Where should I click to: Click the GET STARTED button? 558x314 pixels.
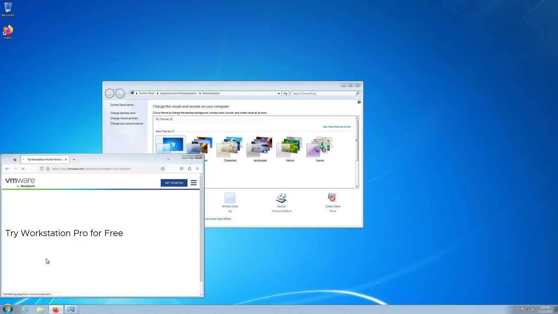tap(174, 183)
